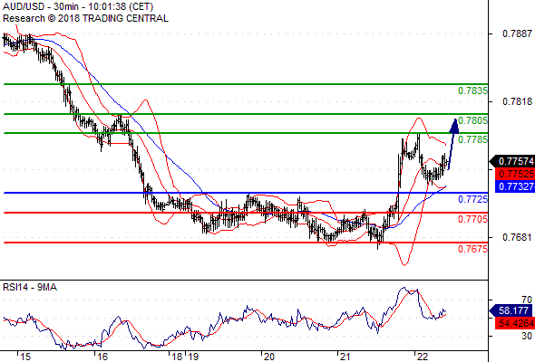535x362 pixels.
Task: Click date marker 20 on time axis
Action: pyautogui.click(x=269, y=357)
